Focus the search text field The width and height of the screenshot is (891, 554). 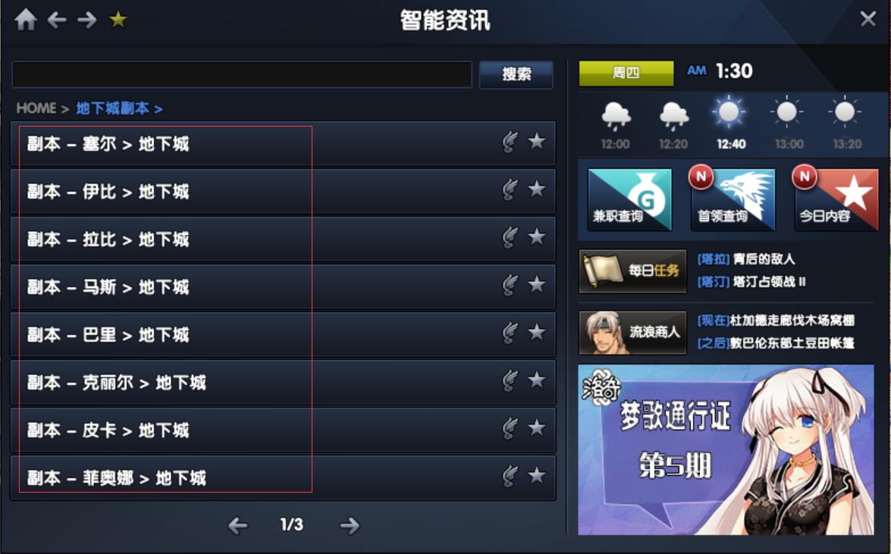point(242,74)
